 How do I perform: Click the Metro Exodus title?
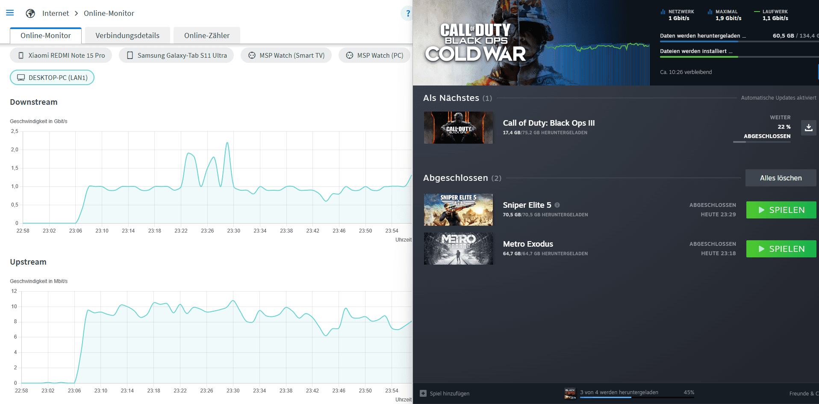pos(528,244)
